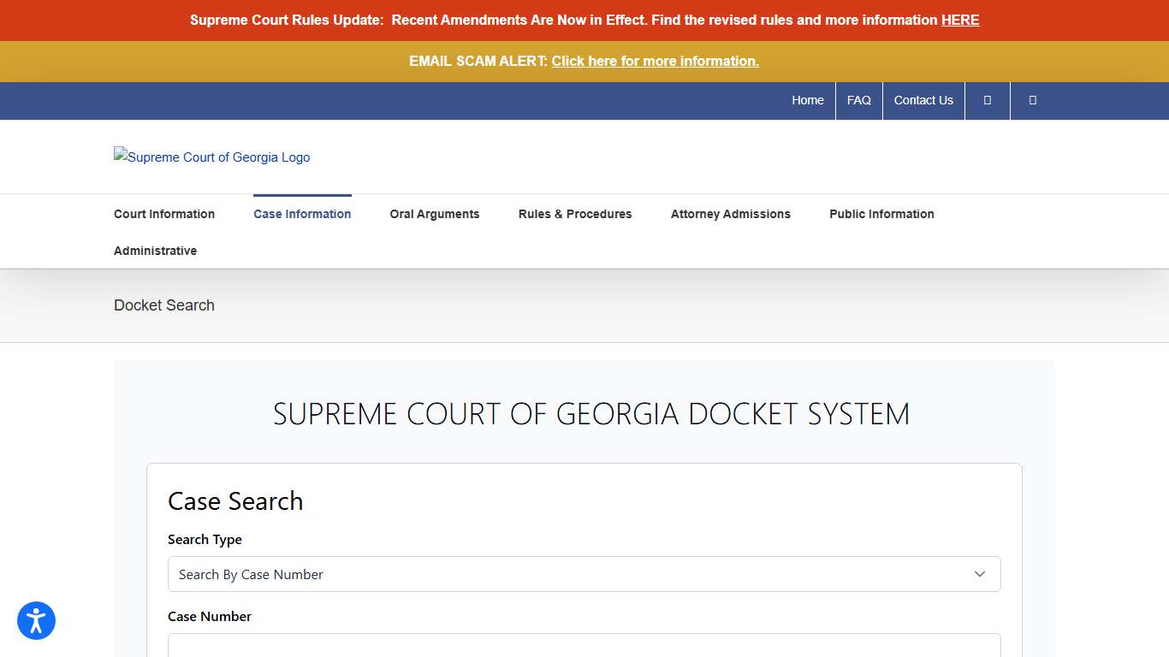Click the search icon in the blue navbar
The width and height of the screenshot is (1169, 657).
click(987, 100)
